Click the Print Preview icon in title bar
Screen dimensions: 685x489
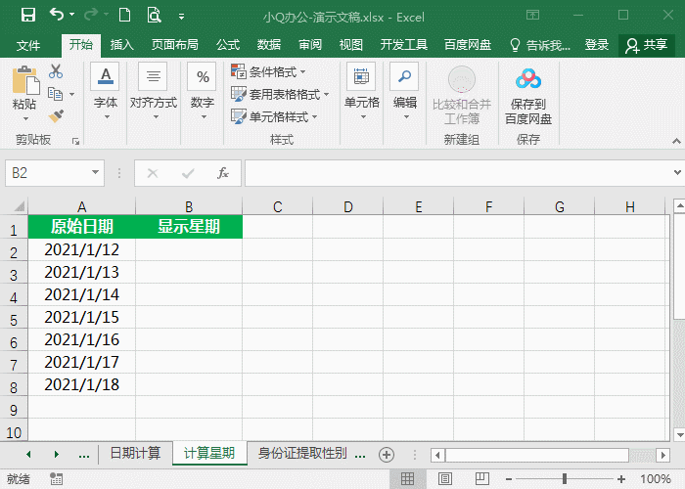(154, 16)
